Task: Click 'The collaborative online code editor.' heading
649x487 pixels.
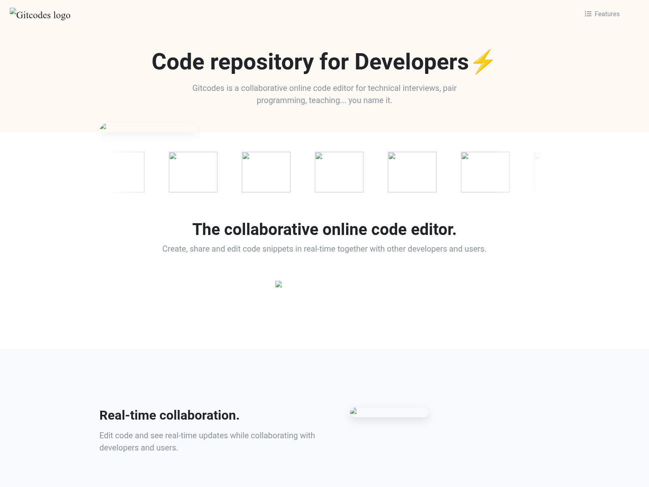Action: tap(324, 229)
